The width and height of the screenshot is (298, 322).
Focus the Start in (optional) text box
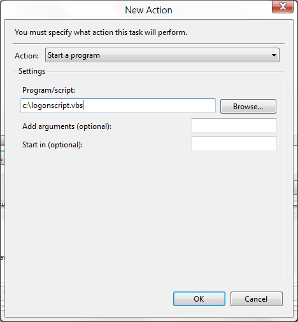click(234, 144)
